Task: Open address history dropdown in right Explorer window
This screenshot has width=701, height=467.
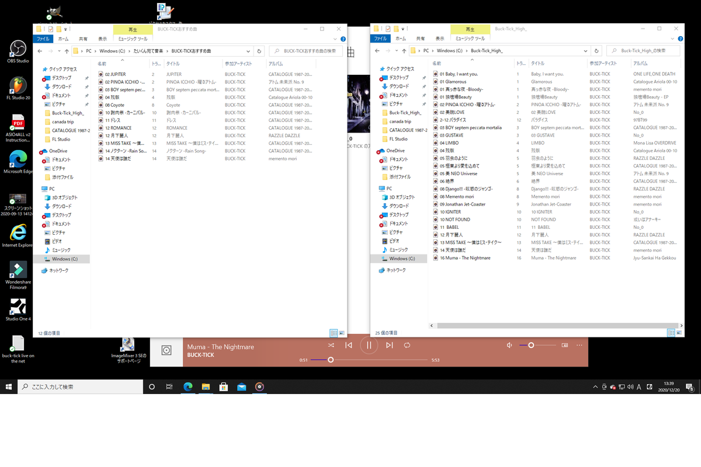Action: click(586, 51)
